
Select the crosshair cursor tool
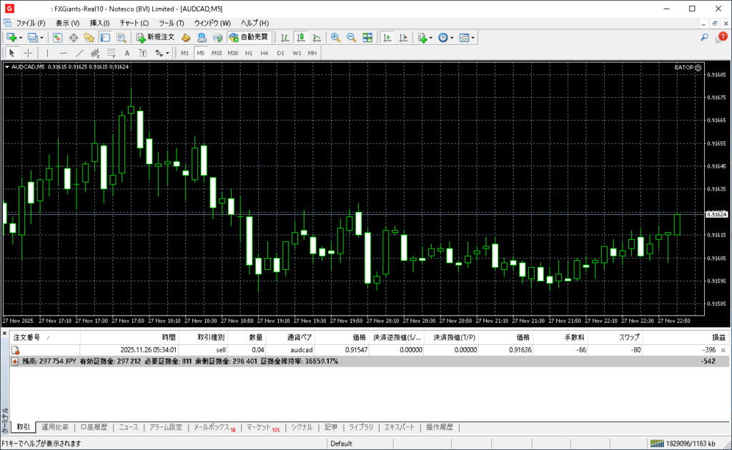tap(29, 53)
